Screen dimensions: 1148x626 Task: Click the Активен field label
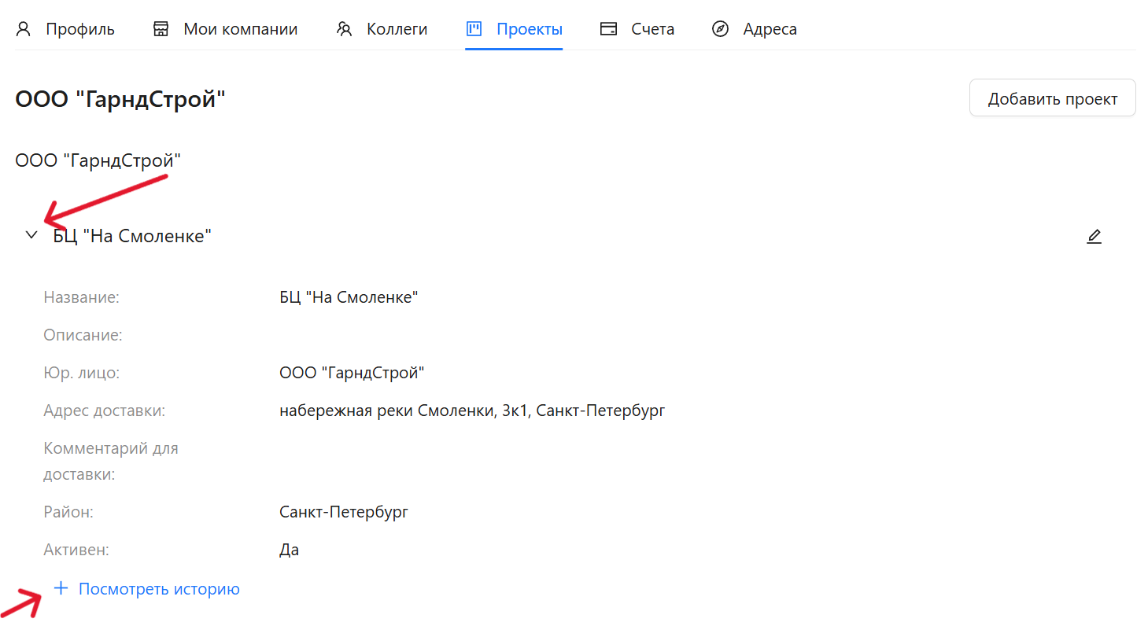[x=76, y=550]
